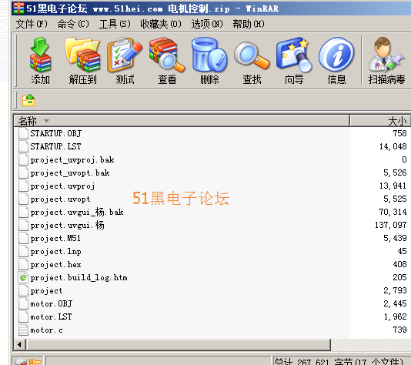Click the WinRAR title bar app icon

18,8
